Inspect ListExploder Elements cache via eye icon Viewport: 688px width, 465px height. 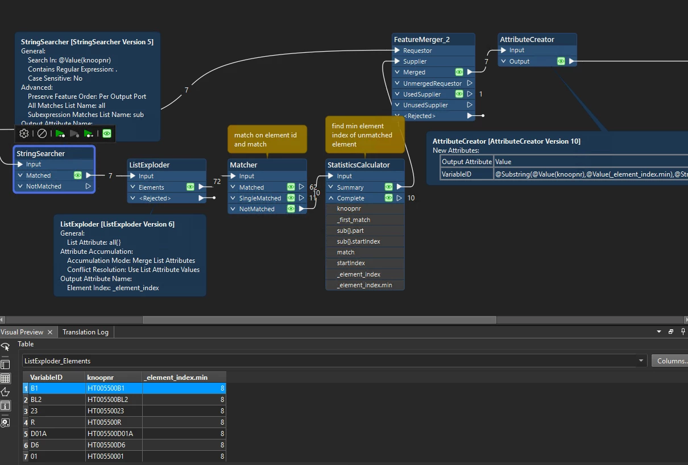190,187
